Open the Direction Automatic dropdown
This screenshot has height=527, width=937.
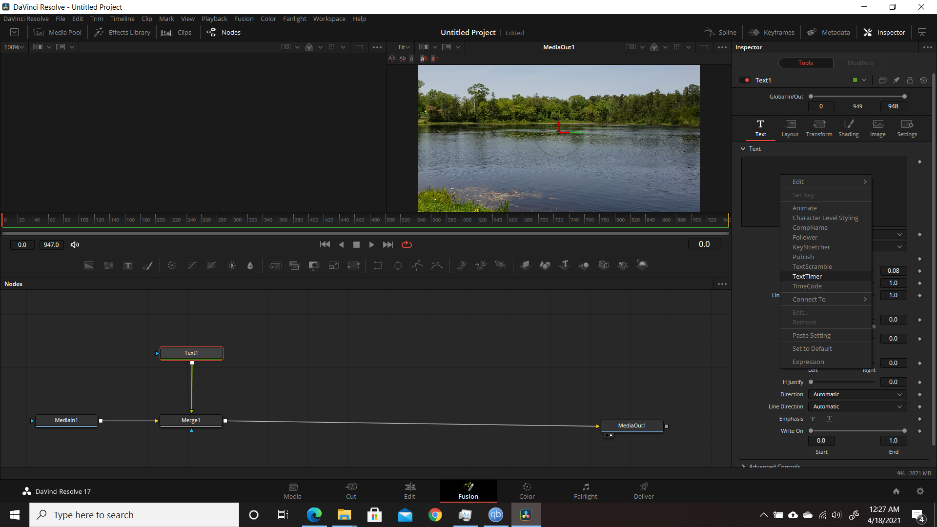(857, 394)
